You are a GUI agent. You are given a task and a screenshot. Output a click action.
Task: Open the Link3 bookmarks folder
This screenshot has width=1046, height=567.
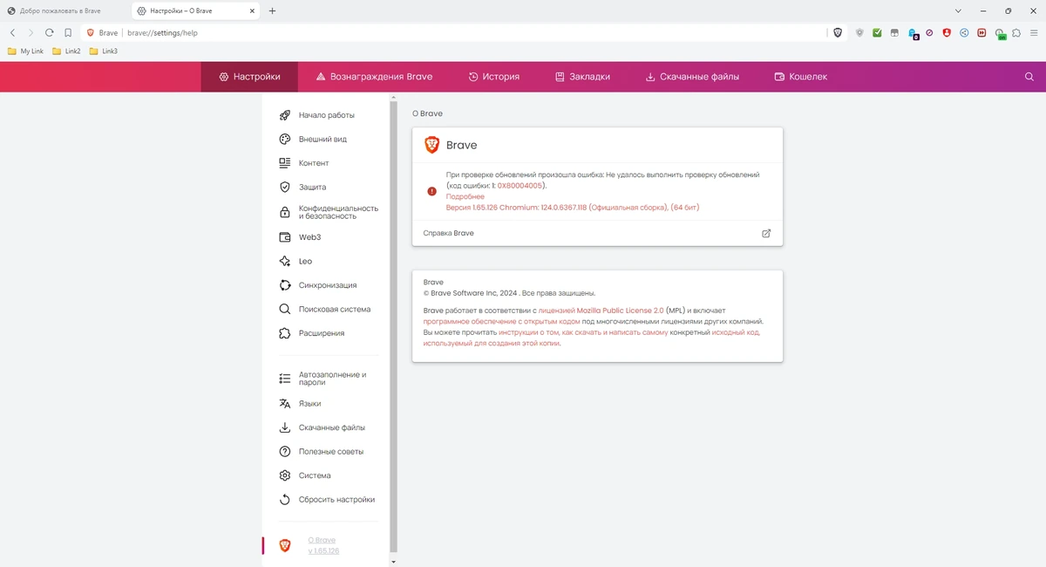(103, 51)
